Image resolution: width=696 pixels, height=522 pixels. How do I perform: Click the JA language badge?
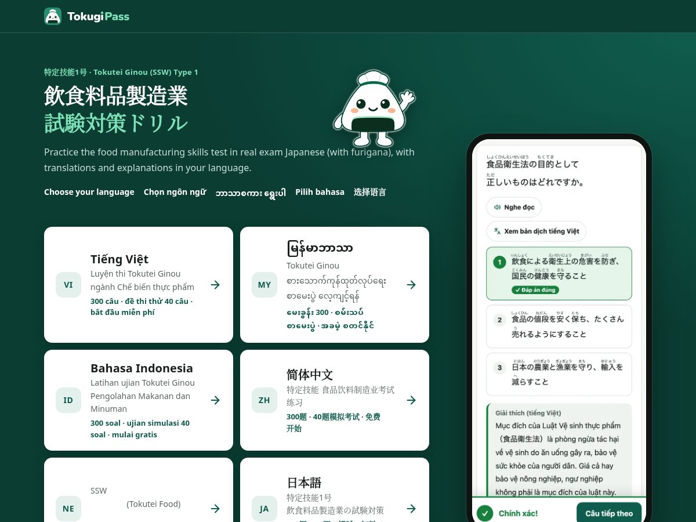pos(264,509)
